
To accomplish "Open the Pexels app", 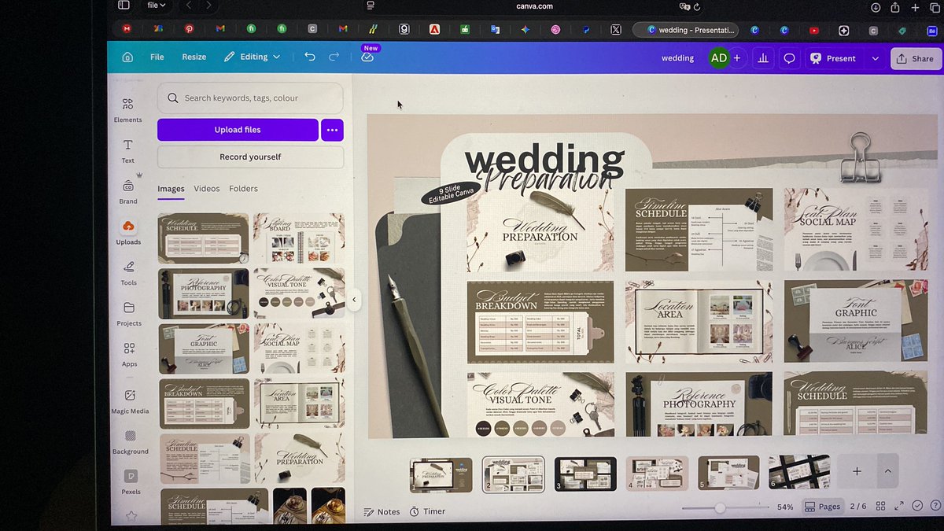I will click(131, 481).
